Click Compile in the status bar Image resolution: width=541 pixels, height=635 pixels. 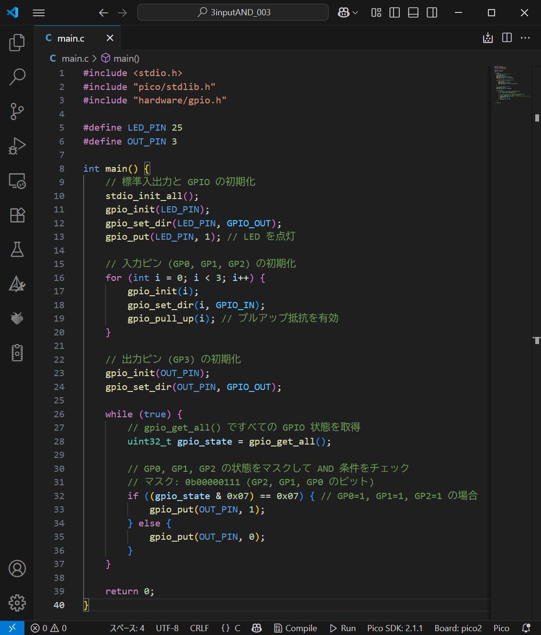tap(296, 628)
